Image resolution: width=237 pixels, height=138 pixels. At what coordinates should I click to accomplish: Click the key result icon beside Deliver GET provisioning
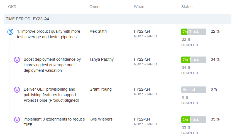tap(17, 90)
